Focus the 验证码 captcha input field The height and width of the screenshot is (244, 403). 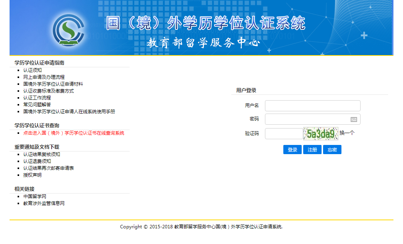pyautogui.click(x=284, y=134)
